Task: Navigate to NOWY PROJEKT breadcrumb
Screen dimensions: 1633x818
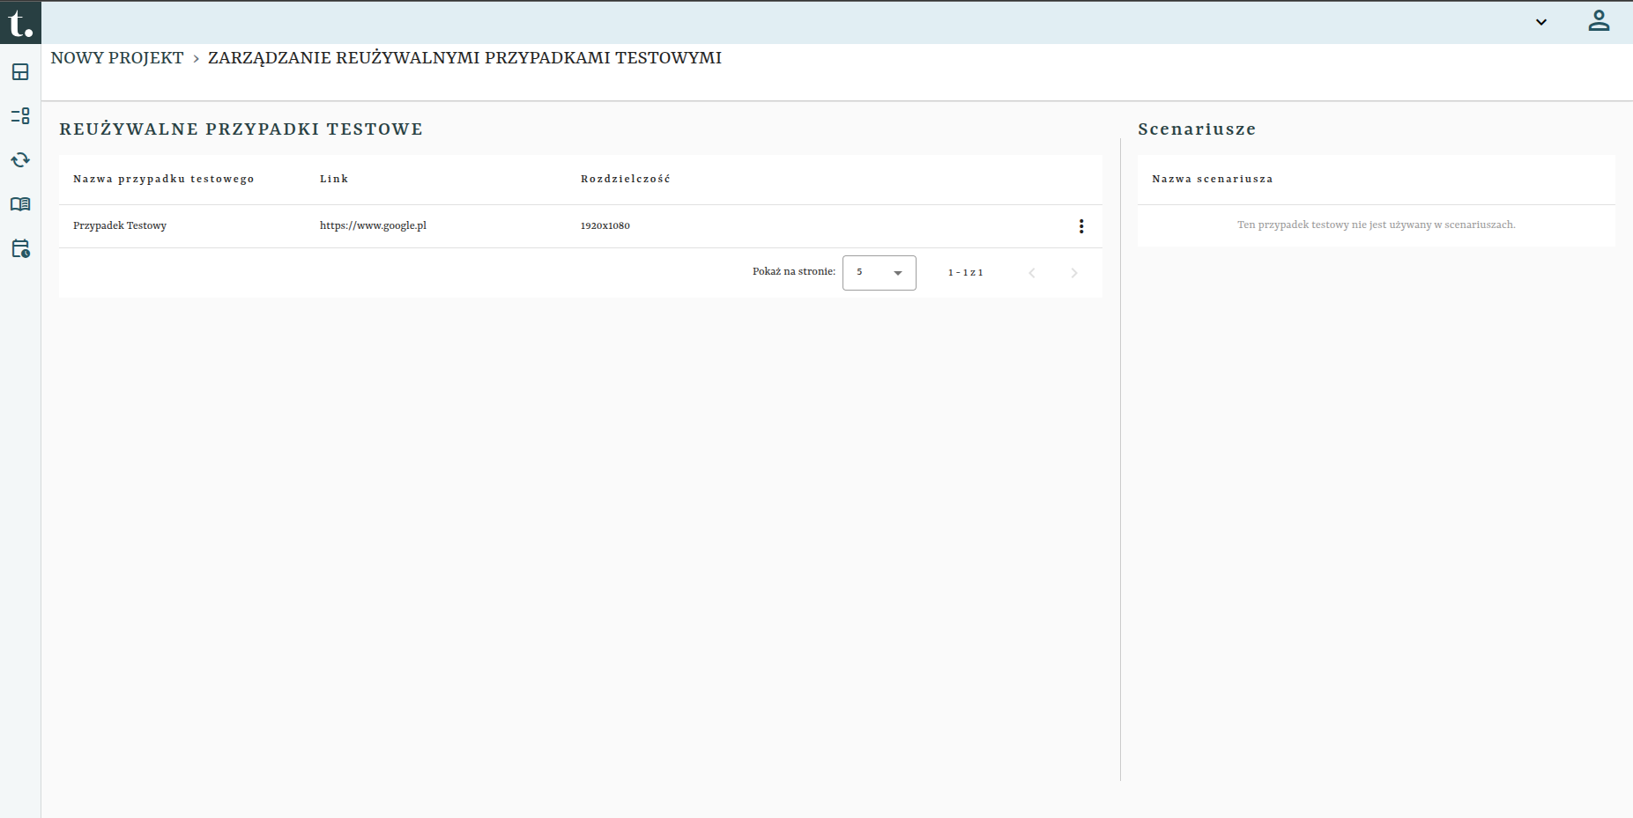Action: tap(117, 58)
